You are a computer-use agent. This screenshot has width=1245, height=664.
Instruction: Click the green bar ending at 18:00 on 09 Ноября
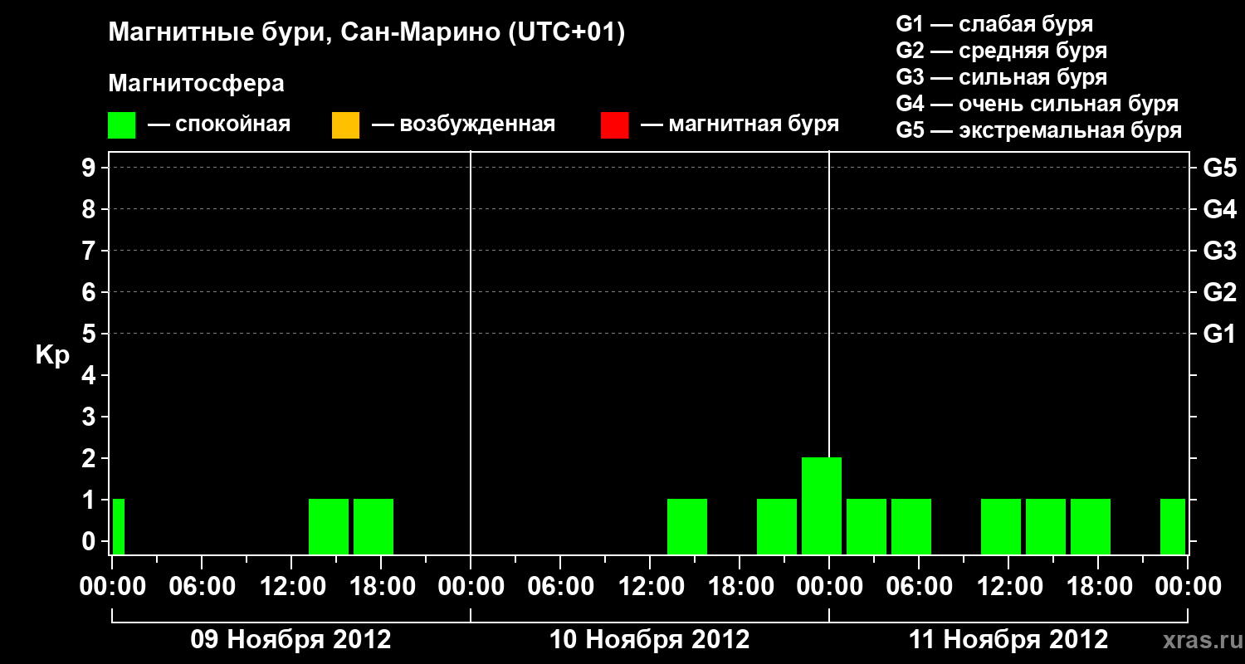click(x=373, y=526)
